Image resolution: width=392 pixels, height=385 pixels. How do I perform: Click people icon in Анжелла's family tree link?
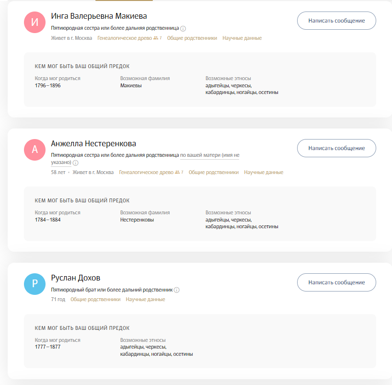(177, 172)
